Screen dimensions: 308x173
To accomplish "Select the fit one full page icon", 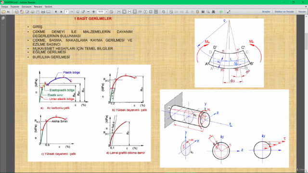I will pyautogui.click(x=124, y=12).
